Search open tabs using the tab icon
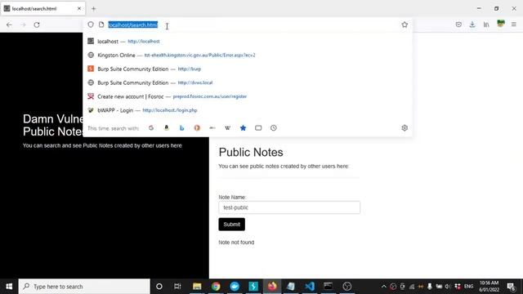This screenshot has width=523, height=294. click(x=258, y=128)
